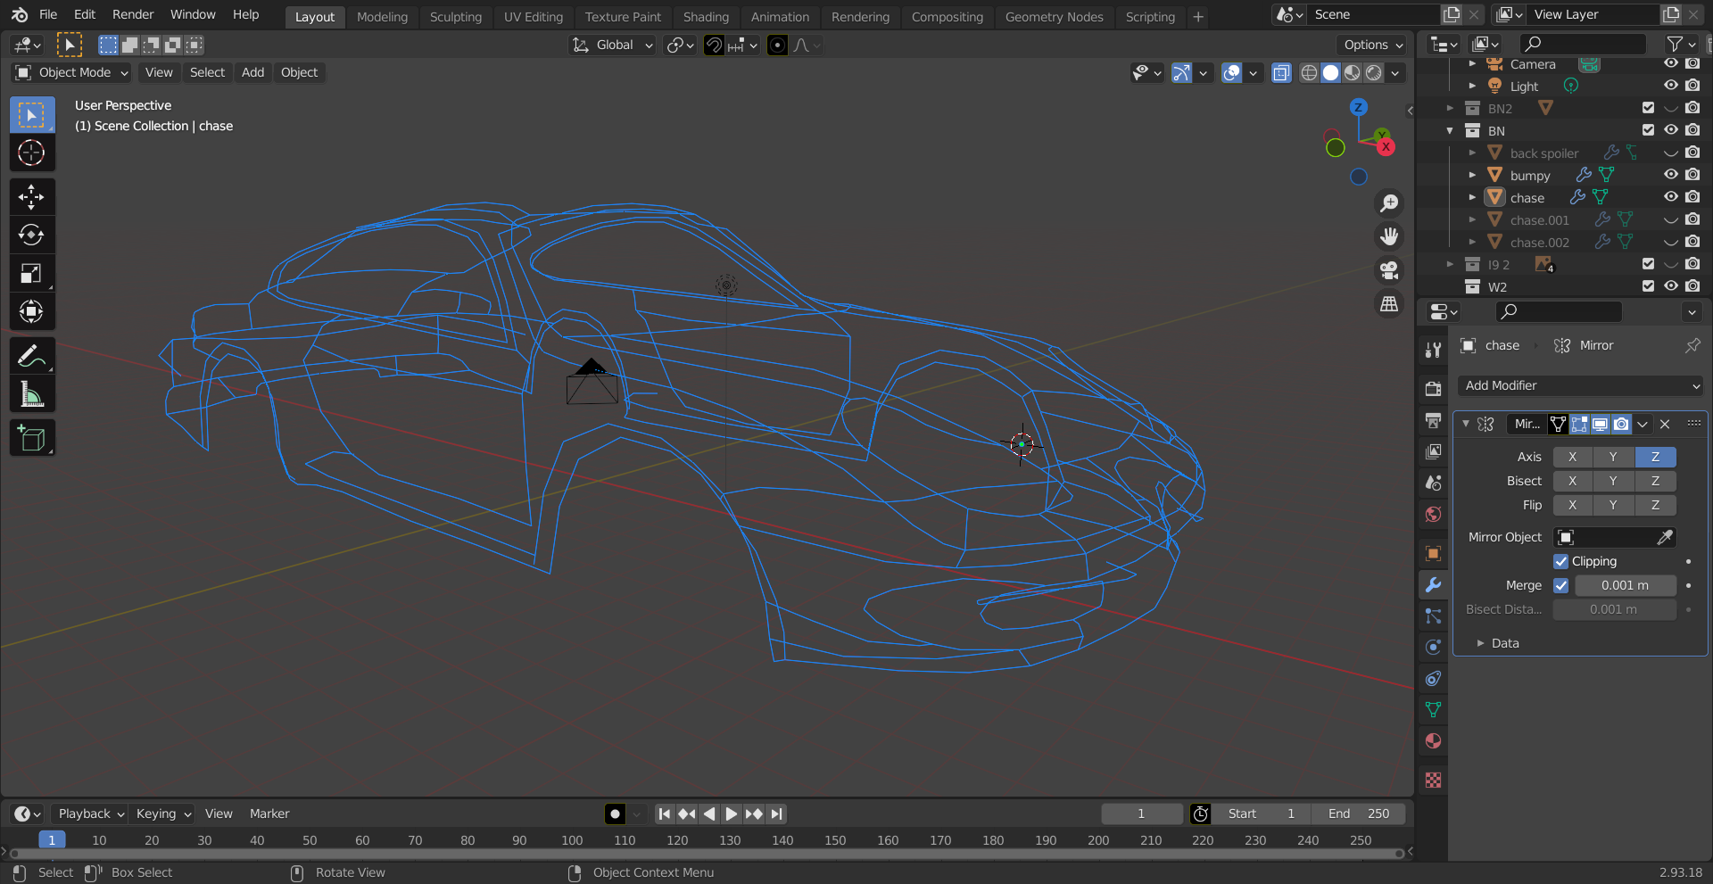Image resolution: width=1713 pixels, height=884 pixels.
Task: Switch to the Shading workspace tab
Action: click(706, 16)
